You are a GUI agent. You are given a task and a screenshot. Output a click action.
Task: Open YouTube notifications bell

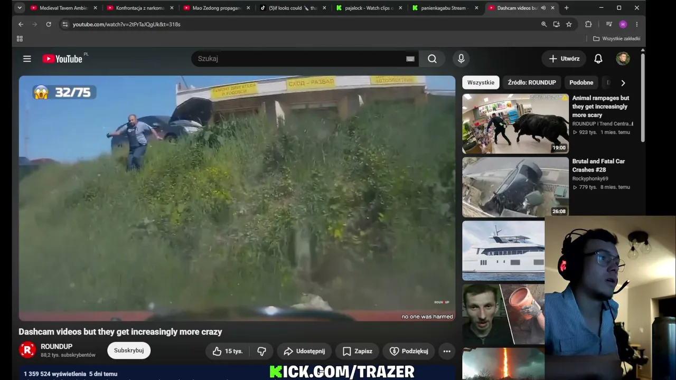coord(598,59)
